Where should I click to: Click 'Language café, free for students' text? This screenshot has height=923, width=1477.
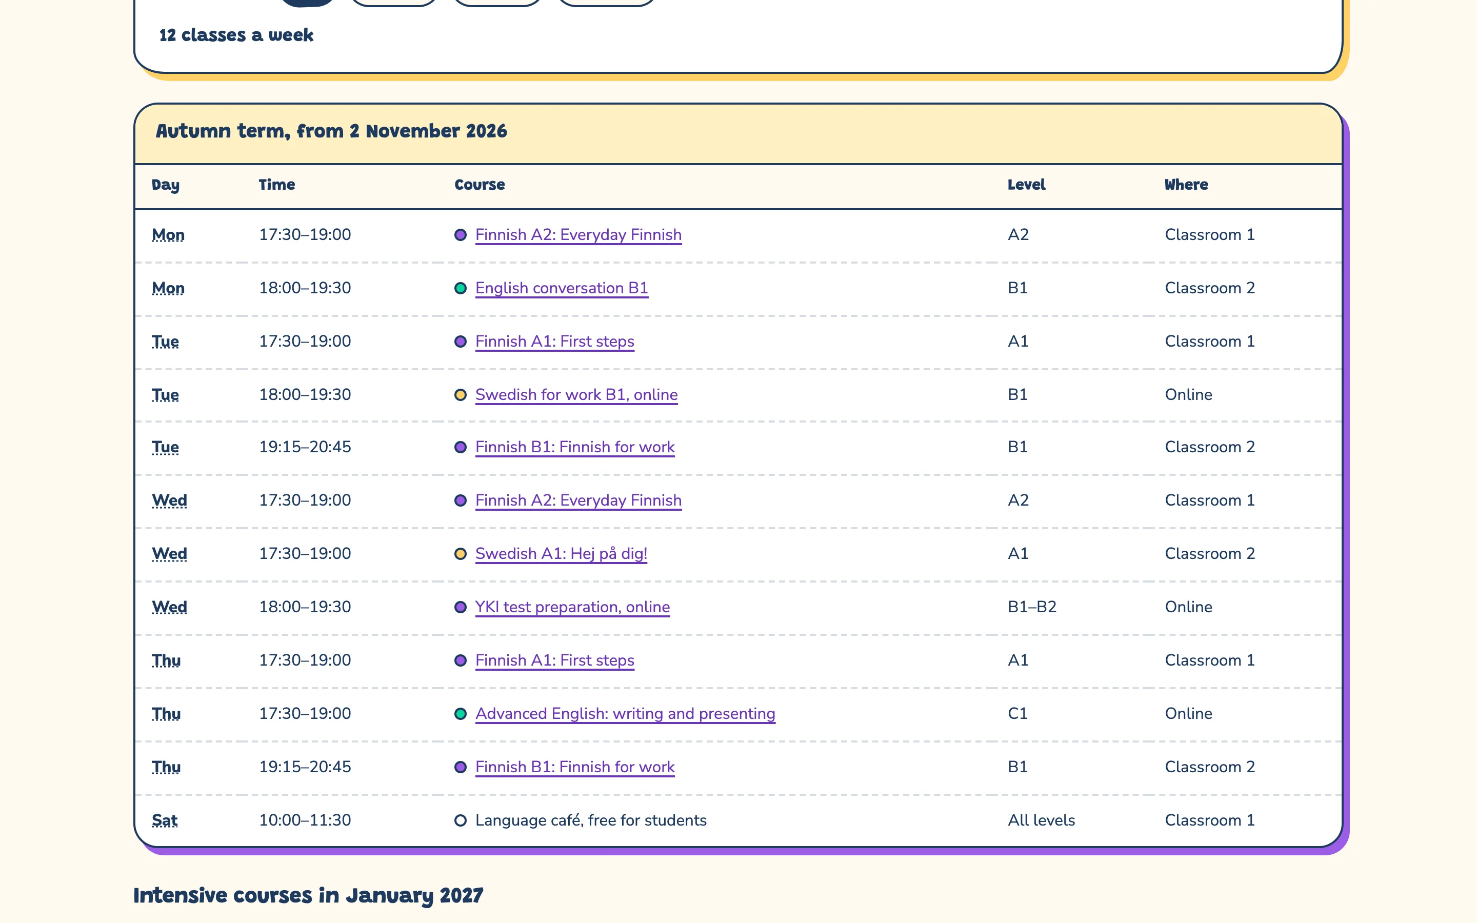pyautogui.click(x=591, y=820)
